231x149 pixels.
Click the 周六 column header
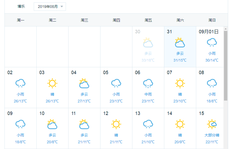point(180,20)
